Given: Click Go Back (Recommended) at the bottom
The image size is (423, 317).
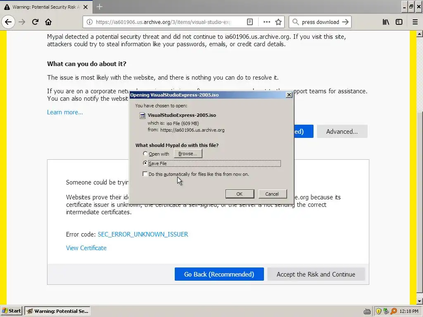Looking at the screenshot, I should pos(219,274).
